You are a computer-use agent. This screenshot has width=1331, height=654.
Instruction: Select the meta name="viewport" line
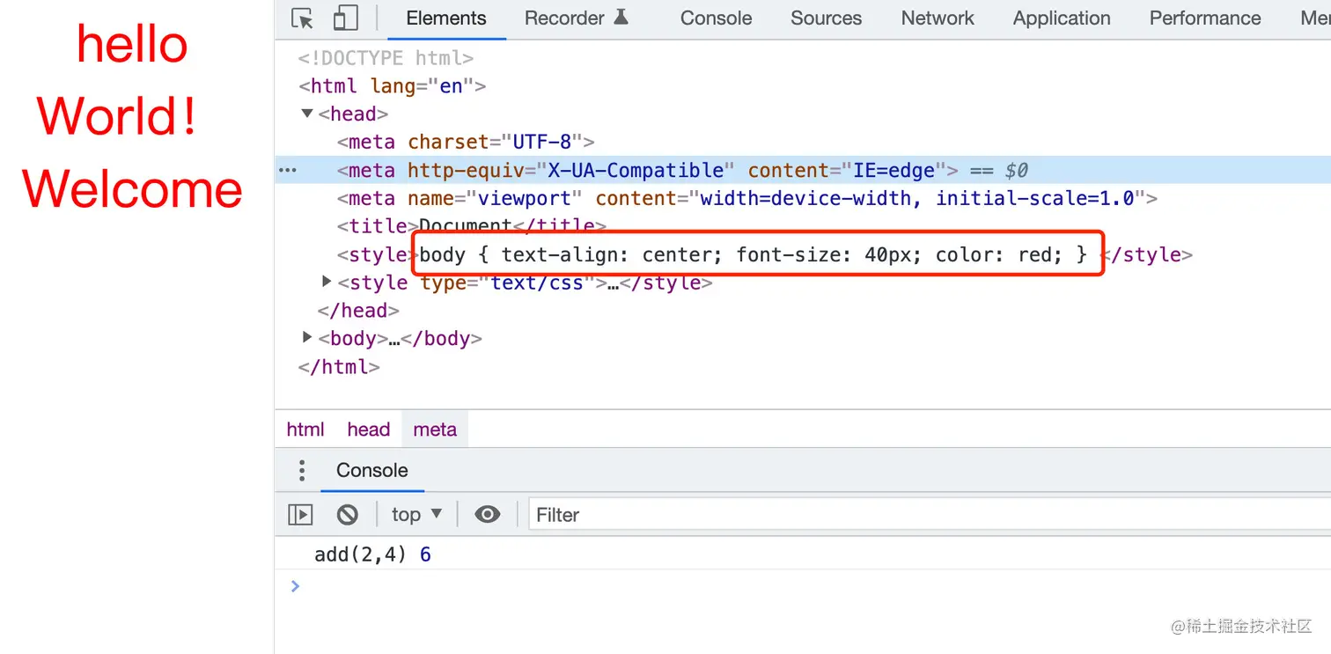click(x=746, y=198)
